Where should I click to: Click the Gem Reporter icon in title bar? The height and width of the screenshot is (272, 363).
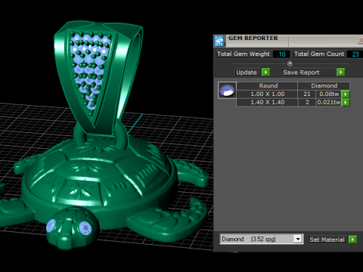pos(219,41)
